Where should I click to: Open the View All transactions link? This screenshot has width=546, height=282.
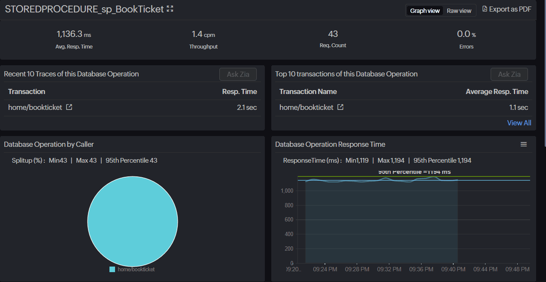pyautogui.click(x=519, y=123)
